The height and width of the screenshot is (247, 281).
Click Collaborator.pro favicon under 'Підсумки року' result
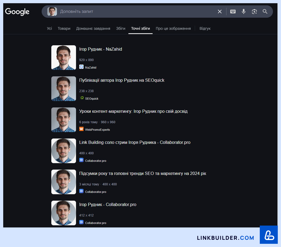coord(81,191)
